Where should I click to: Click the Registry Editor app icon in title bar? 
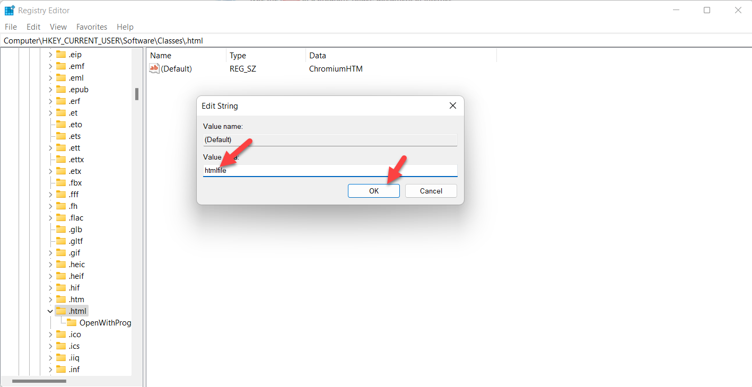(10, 11)
